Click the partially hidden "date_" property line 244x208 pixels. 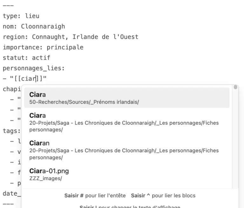coord(11,193)
